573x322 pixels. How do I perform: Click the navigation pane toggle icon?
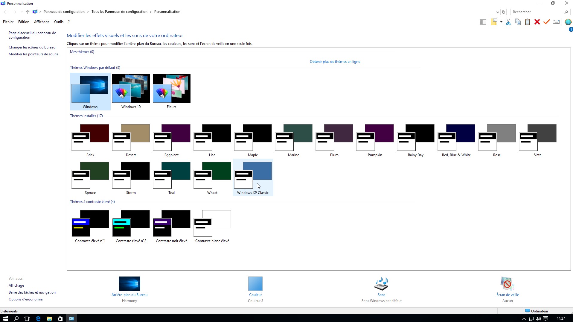(x=483, y=22)
